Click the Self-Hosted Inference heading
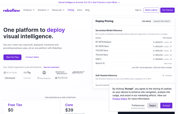The height and width of the screenshot is (114, 178). (106, 75)
